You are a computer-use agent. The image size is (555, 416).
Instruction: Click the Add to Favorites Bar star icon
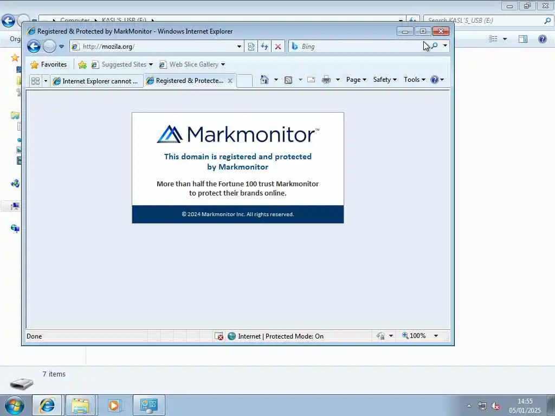(x=82, y=64)
